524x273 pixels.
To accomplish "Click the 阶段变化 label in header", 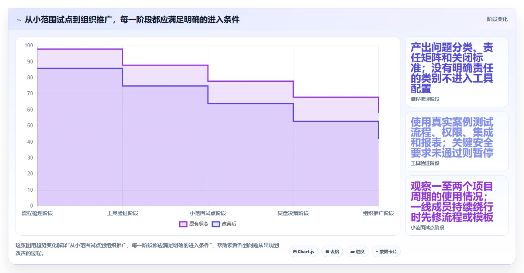I will 497,19.
